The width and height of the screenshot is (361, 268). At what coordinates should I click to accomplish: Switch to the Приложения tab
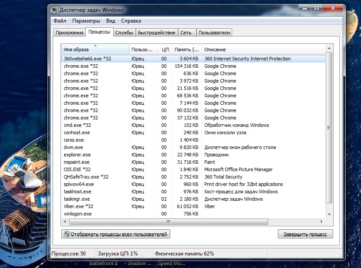[69, 33]
